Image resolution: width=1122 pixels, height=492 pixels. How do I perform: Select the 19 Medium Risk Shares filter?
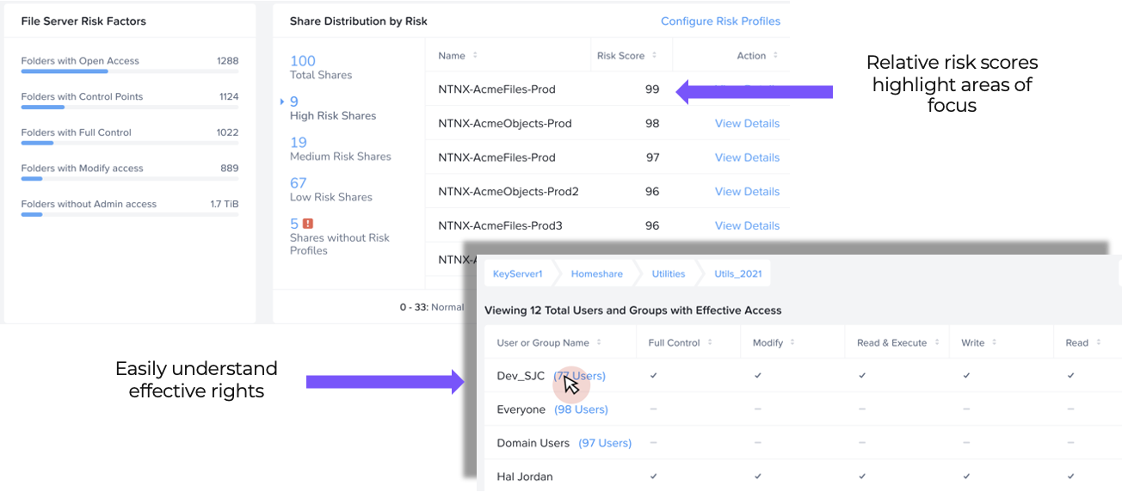[x=299, y=143]
